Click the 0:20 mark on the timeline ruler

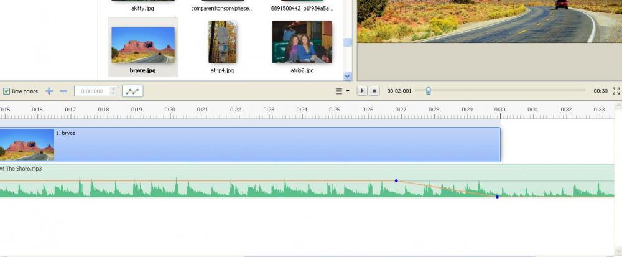click(170, 110)
